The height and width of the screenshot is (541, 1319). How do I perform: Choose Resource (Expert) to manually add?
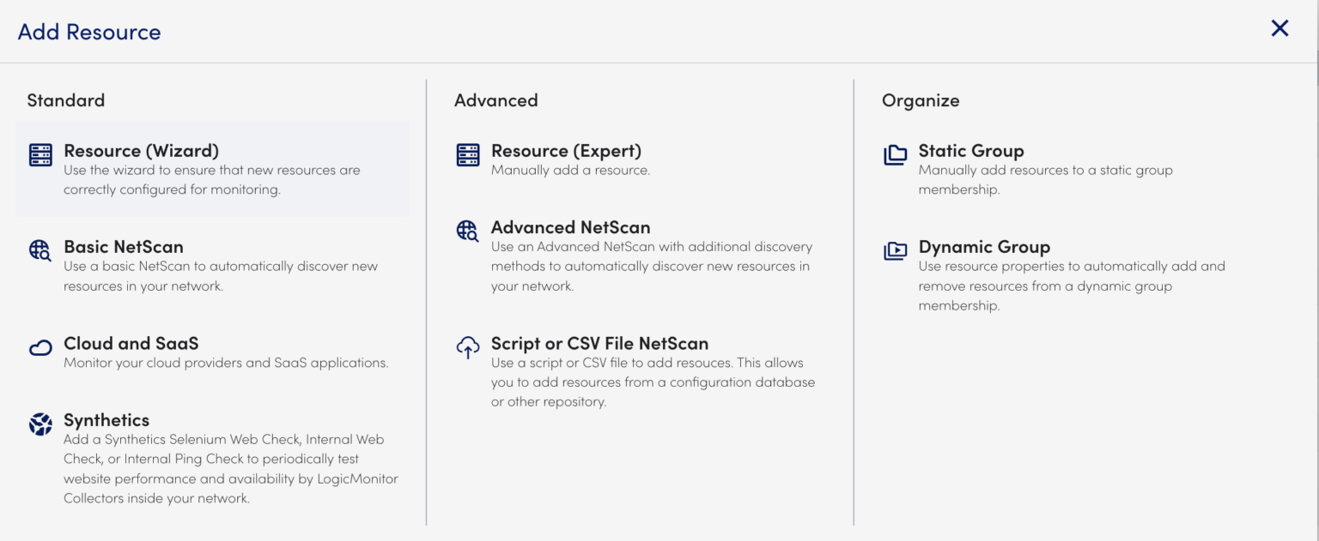567,150
